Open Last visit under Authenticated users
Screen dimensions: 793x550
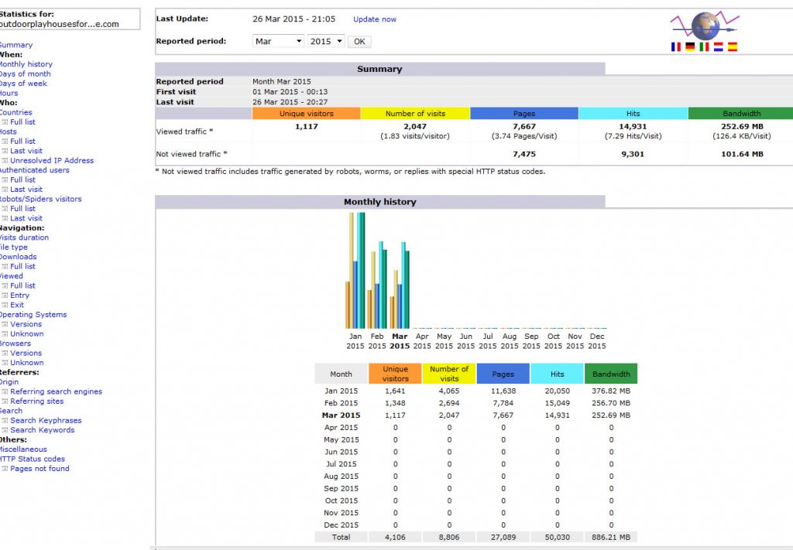(x=26, y=190)
